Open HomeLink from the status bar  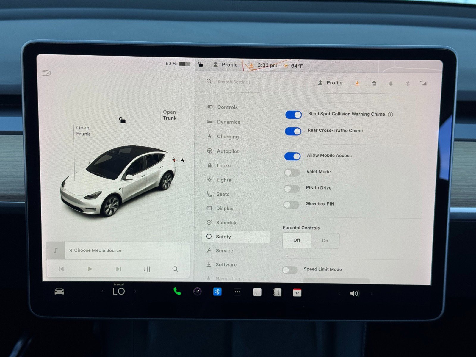pos(374,83)
